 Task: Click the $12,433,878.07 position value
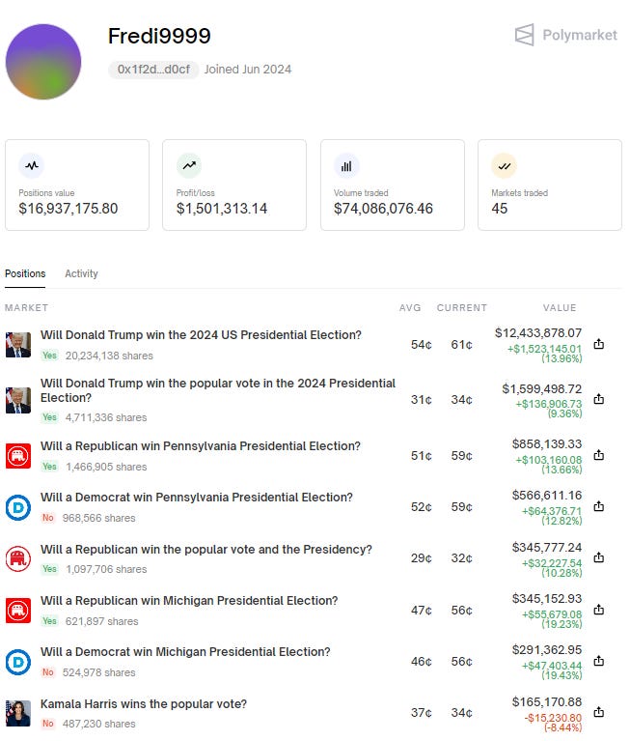coord(538,332)
